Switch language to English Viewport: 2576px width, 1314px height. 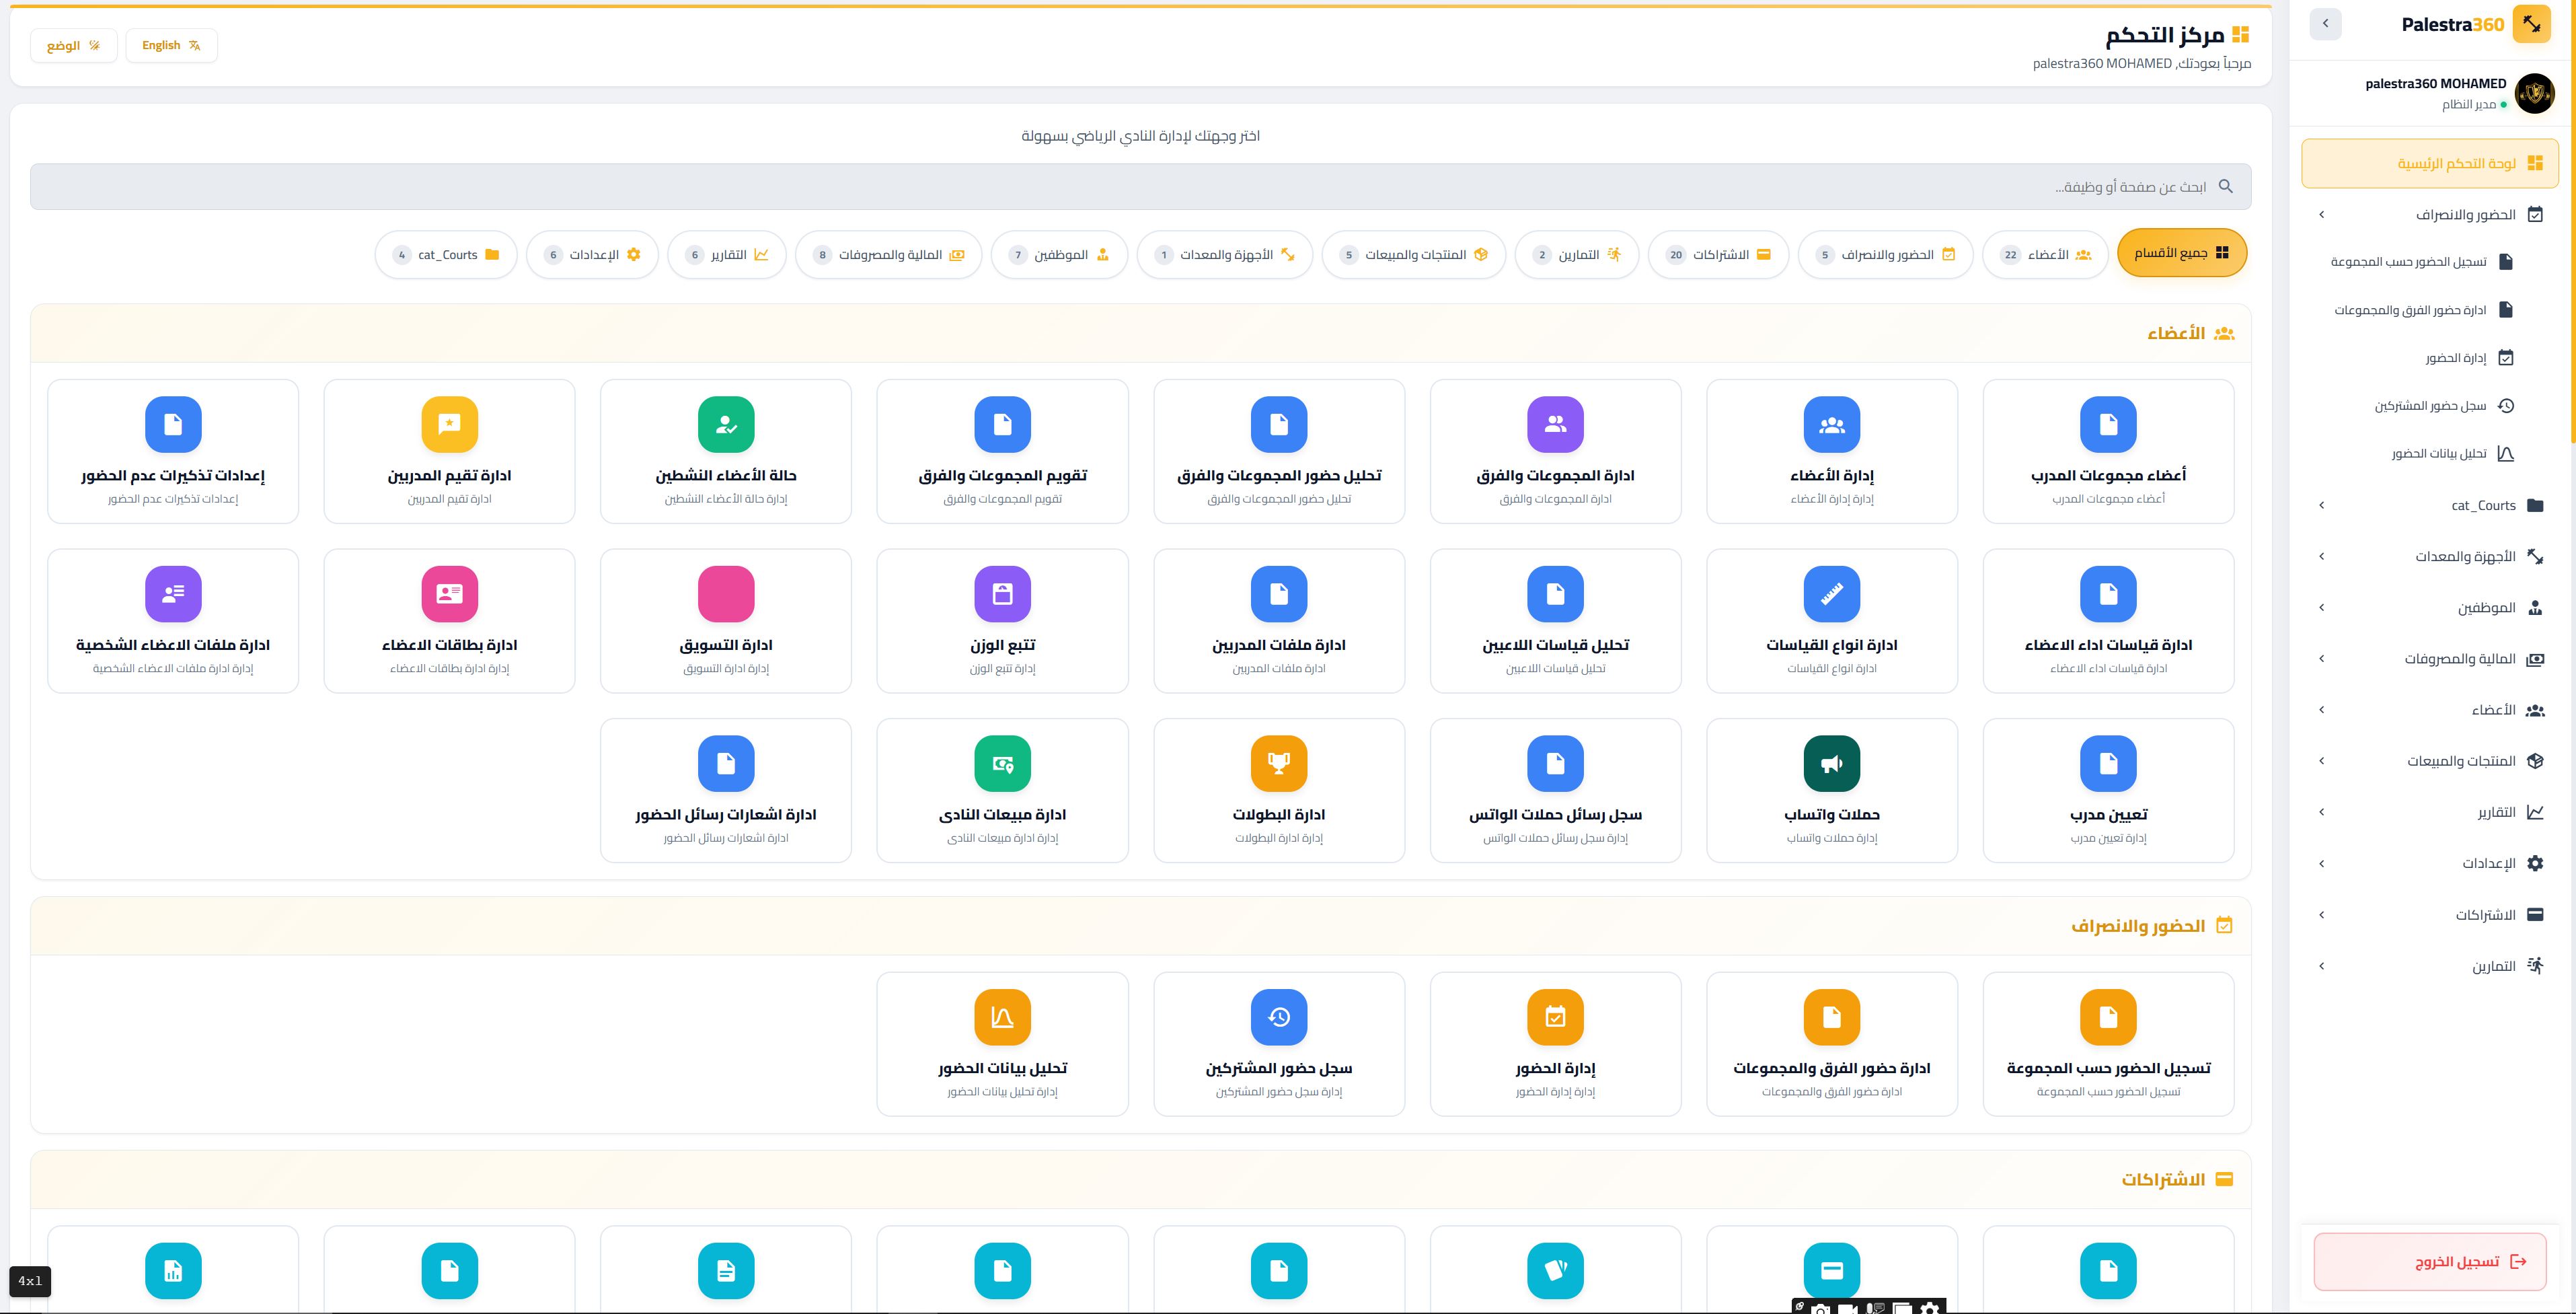pyautogui.click(x=171, y=45)
